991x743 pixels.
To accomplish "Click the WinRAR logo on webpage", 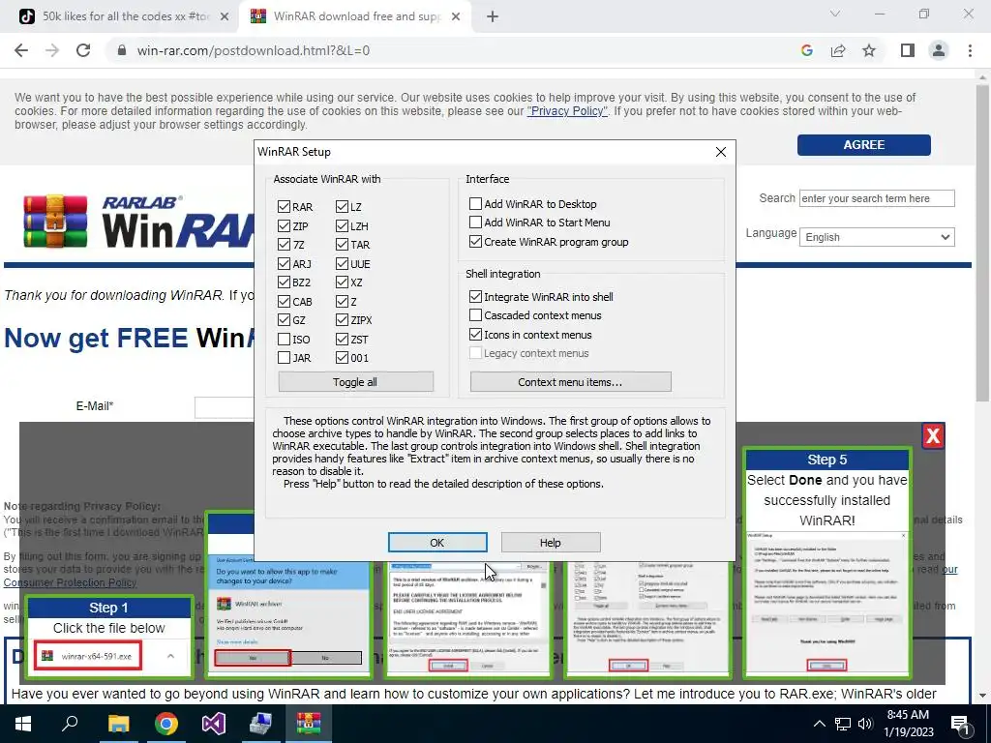I will pyautogui.click(x=137, y=222).
